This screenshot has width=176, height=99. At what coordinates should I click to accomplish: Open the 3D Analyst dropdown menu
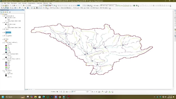point(96,5)
